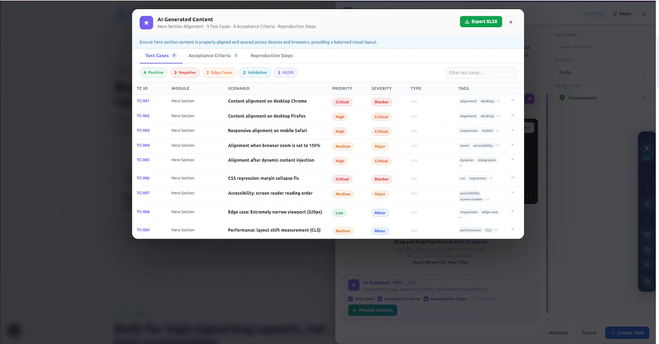Click the hide (crossed eye) icon in toolbar
The image size is (659, 344).
pos(647,282)
